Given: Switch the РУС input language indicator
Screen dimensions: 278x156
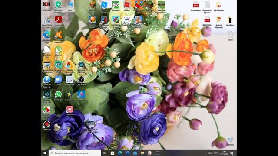Looking at the screenshot, I should 216,153.
